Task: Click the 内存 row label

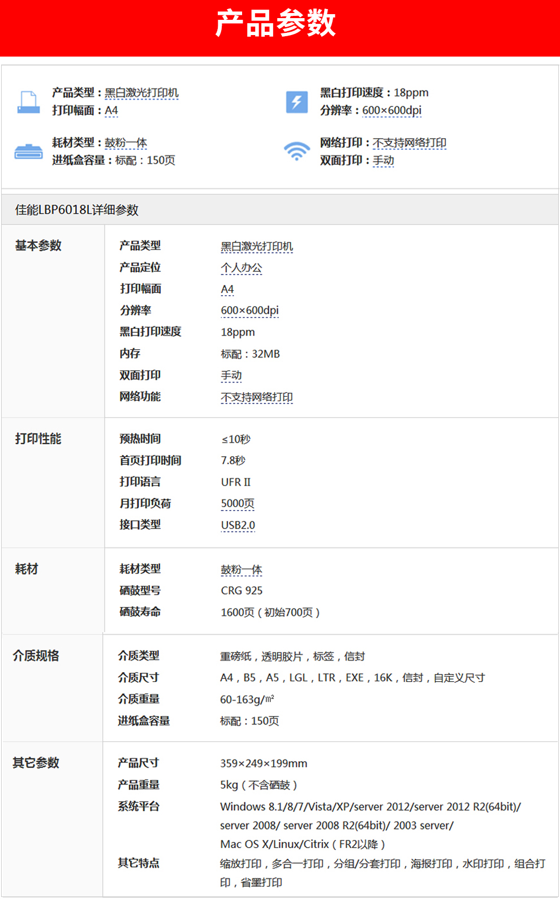Action: click(x=130, y=353)
